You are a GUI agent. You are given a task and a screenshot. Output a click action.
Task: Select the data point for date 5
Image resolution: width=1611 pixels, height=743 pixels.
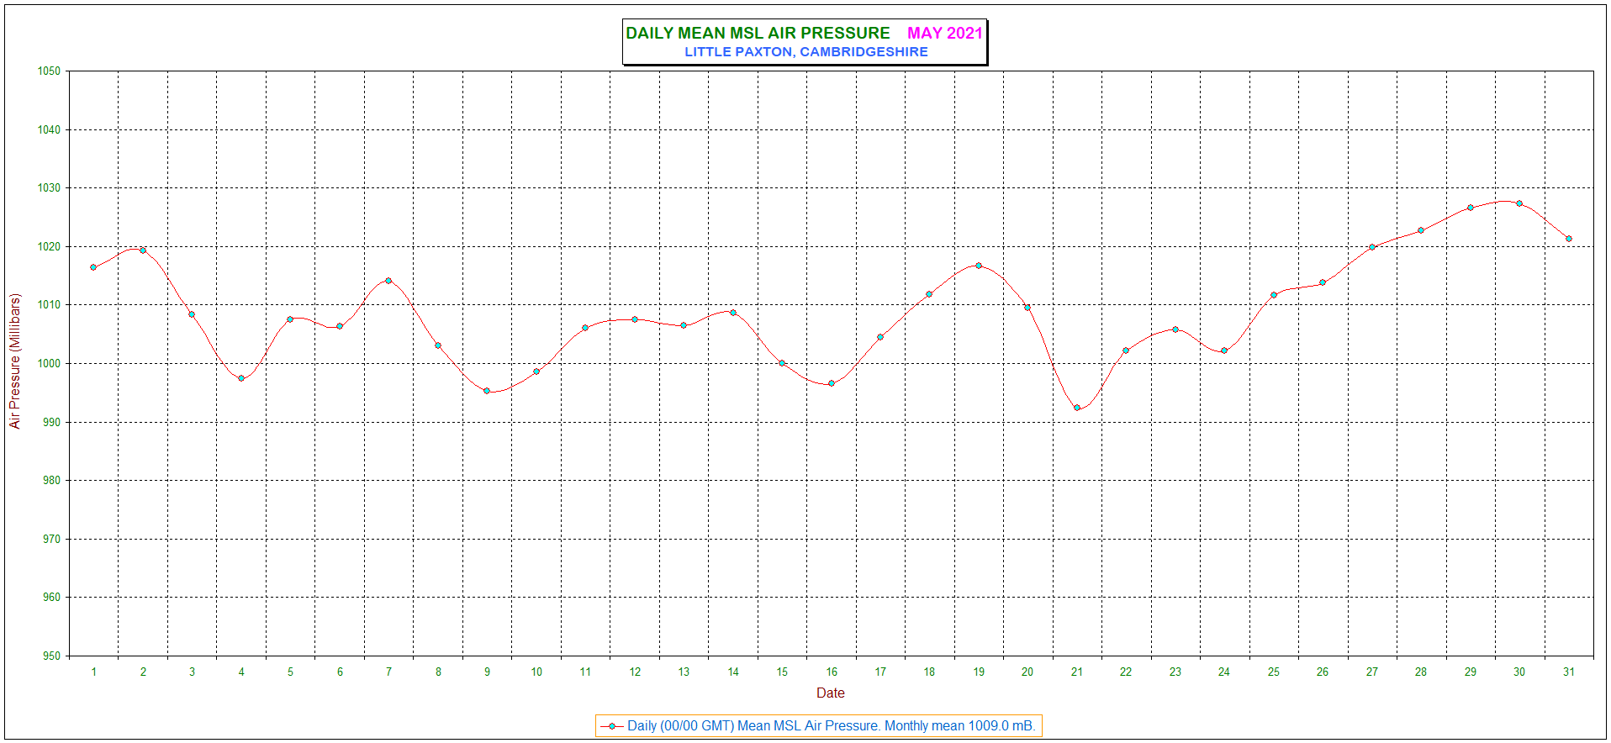[x=290, y=319]
